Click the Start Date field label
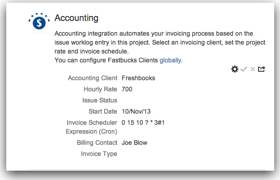The width and height of the screenshot is (280, 180). point(103,111)
